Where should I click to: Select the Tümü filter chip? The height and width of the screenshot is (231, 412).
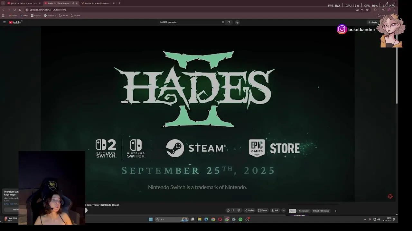coord(292,211)
